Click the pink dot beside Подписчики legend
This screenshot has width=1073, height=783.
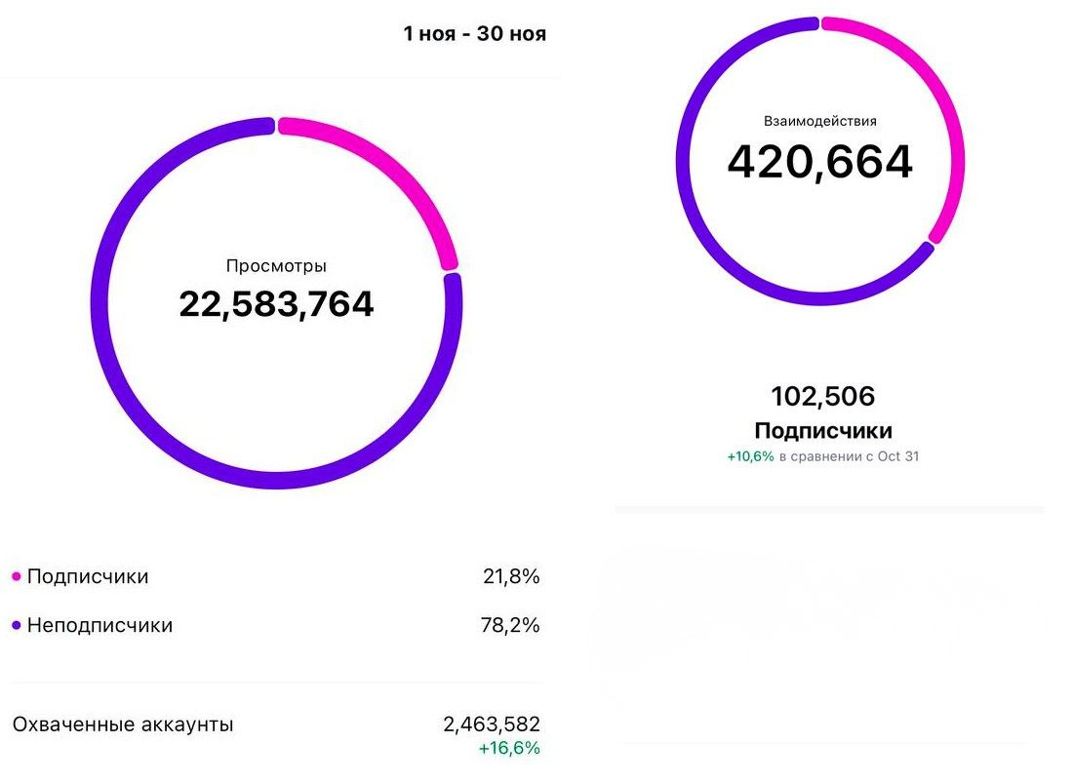16,577
